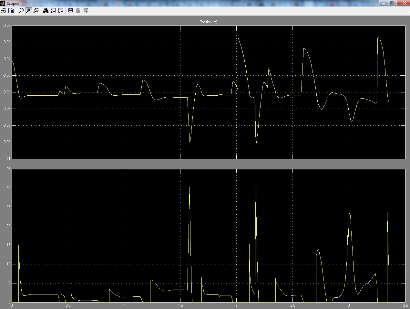Screen dimensions: 410x309
Task: Open the scope Parameters dialog
Action: (x=11, y=11)
